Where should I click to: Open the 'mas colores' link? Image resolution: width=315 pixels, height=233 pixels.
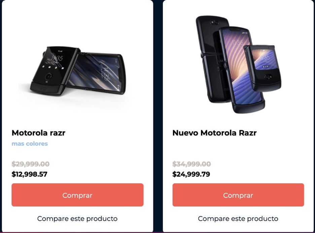click(30, 144)
